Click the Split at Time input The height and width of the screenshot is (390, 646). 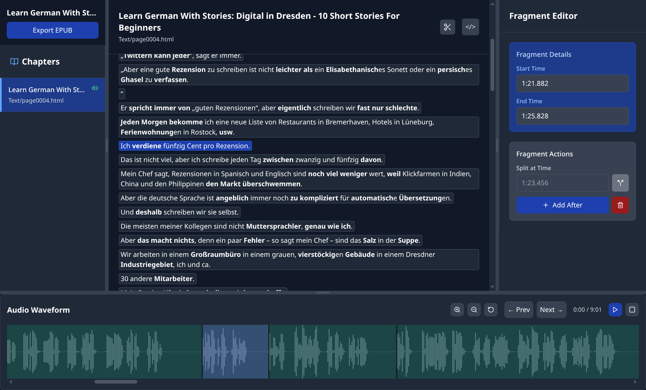click(562, 183)
